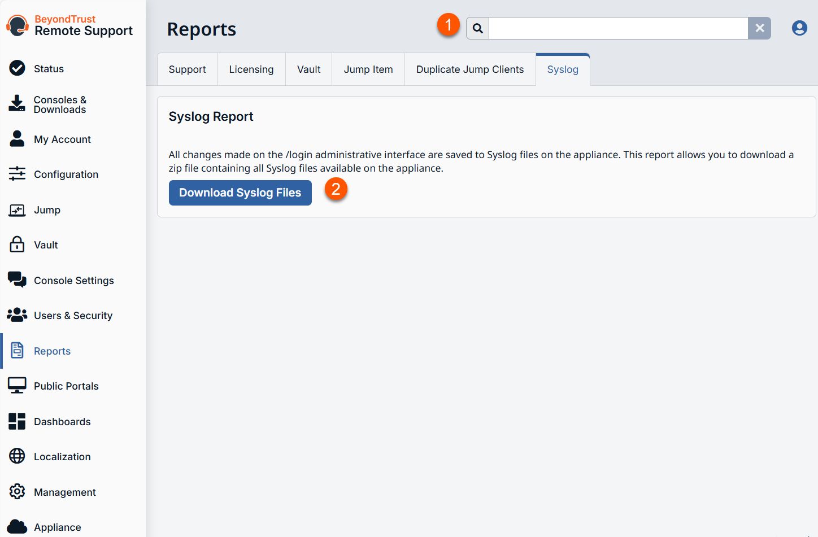Click the Vault padlock icon
Viewport: 818px width, 537px height.
17,245
